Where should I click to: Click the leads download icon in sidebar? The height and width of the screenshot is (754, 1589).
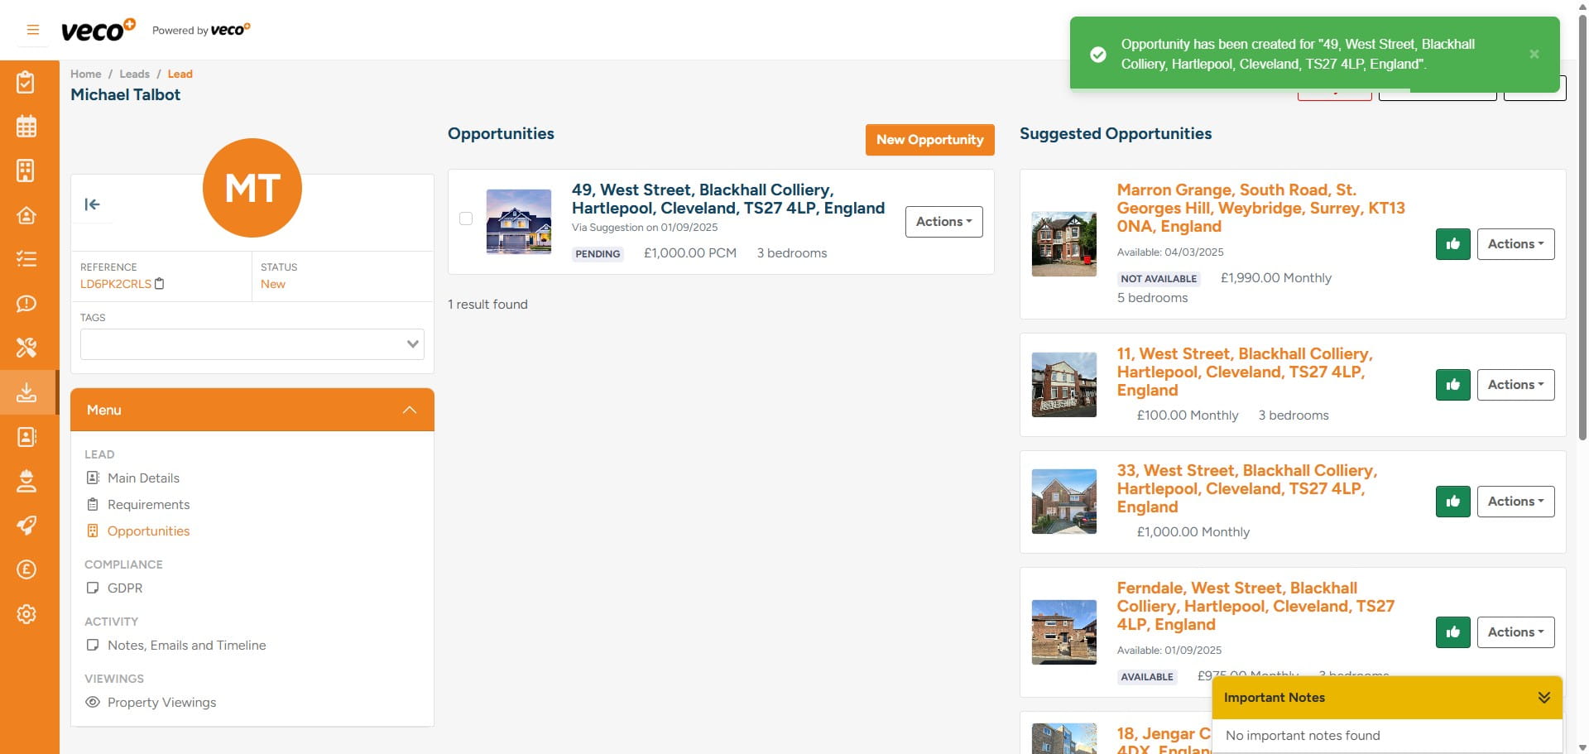(27, 392)
